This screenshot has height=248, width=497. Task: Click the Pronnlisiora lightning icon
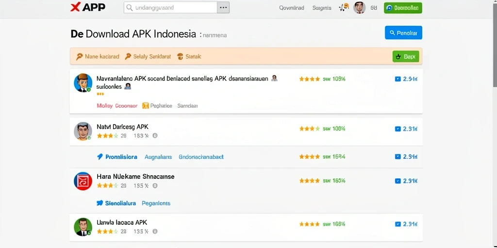pos(100,156)
